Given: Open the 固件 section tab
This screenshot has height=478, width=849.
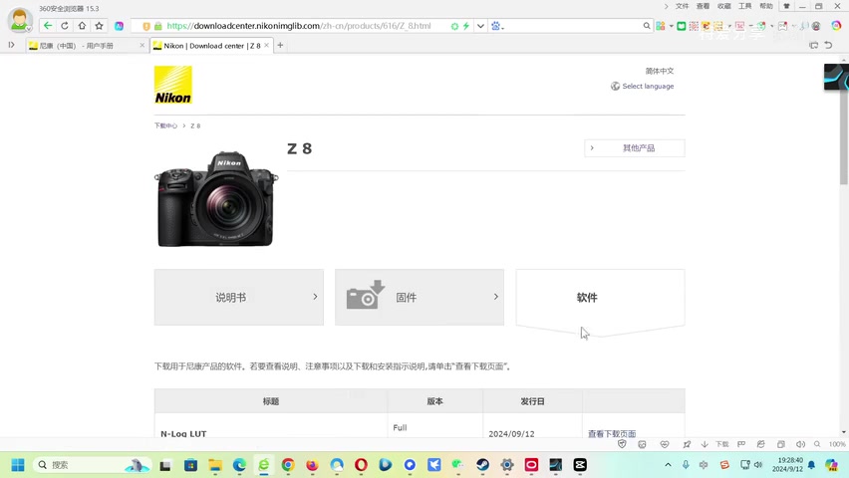Looking at the screenshot, I should pyautogui.click(x=420, y=297).
